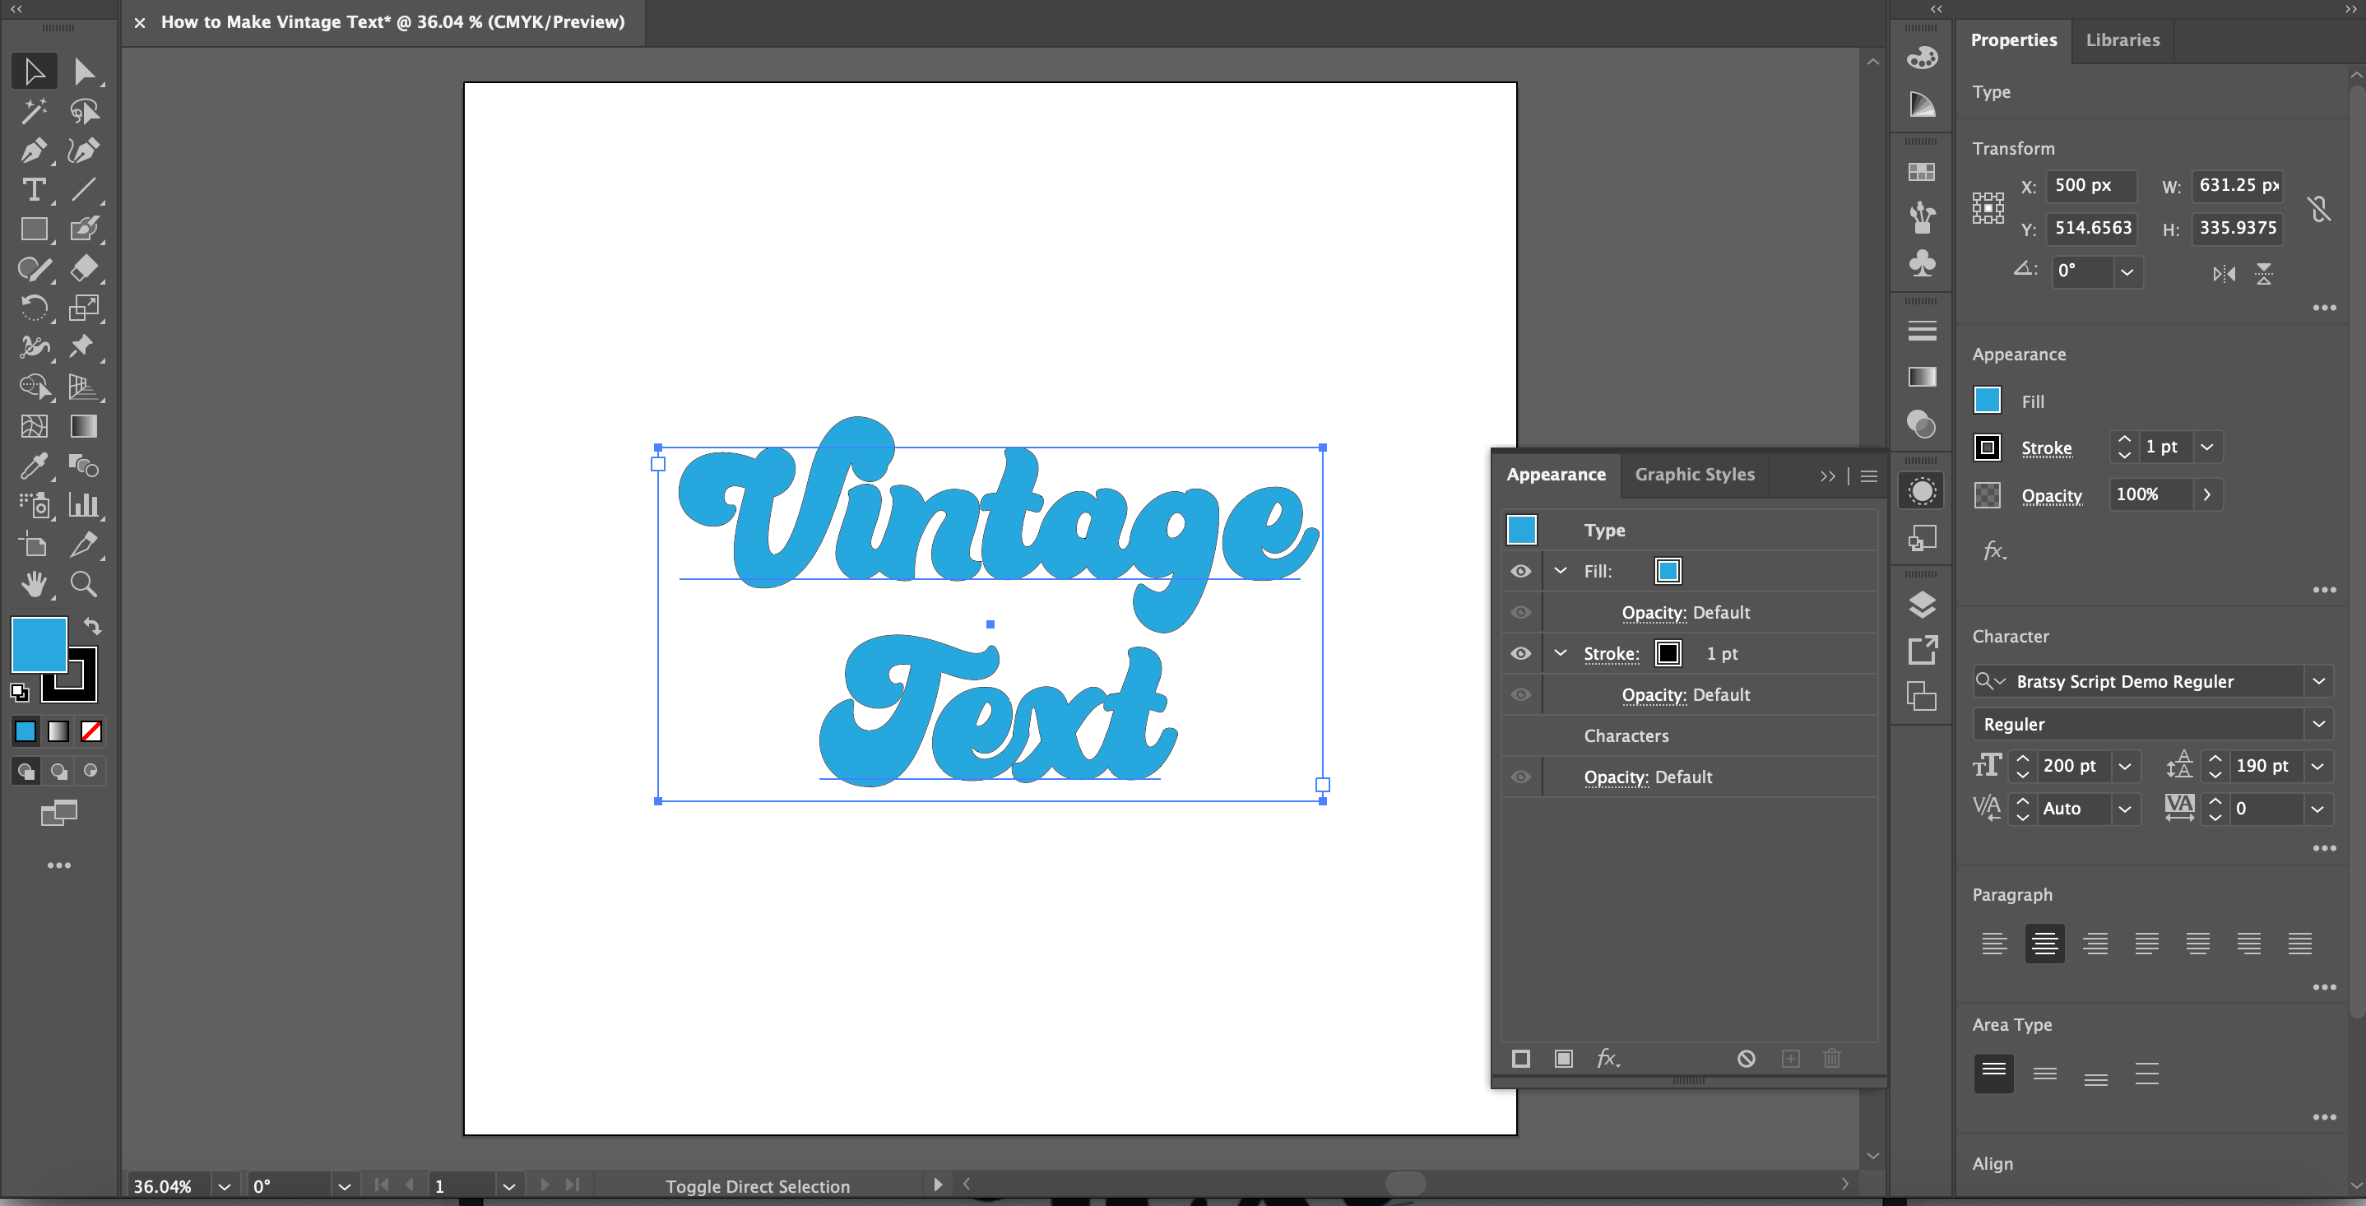
Task: Click the Delete Selected Item trash icon
Action: pos(1831,1058)
